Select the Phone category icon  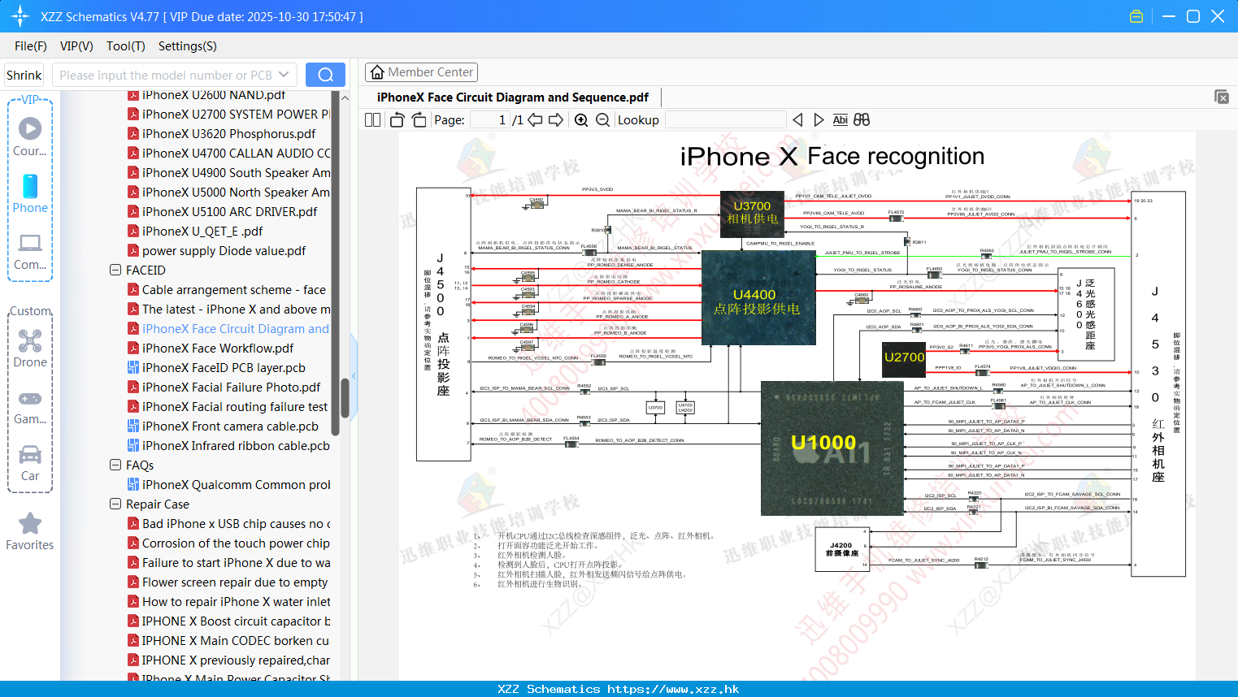(x=30, y=186)
